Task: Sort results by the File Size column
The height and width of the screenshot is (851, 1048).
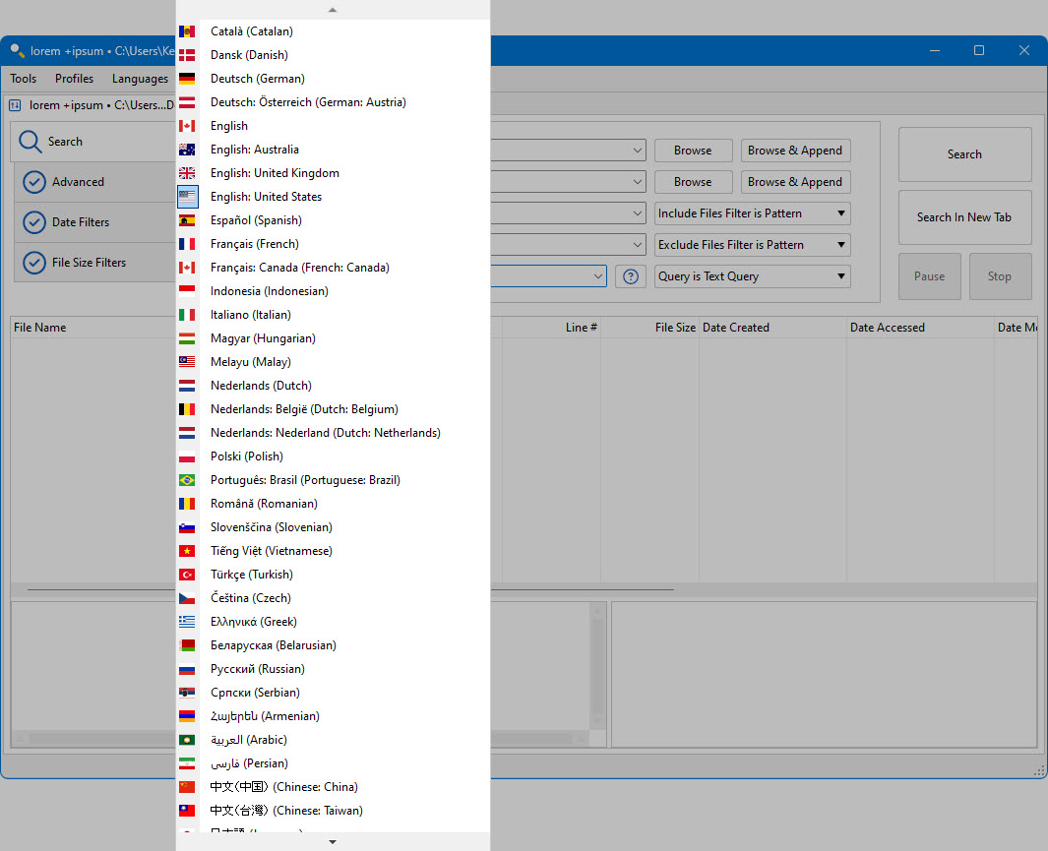Action: [649, 328]
